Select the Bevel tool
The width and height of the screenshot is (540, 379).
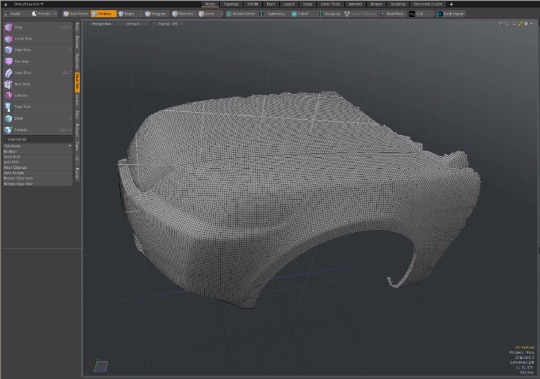click(19, 118)
